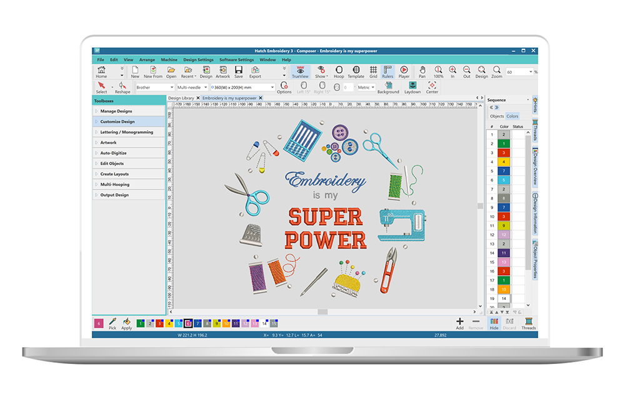Click the zoom percentage input field
The image size is (625, 399).
point(518,73)
